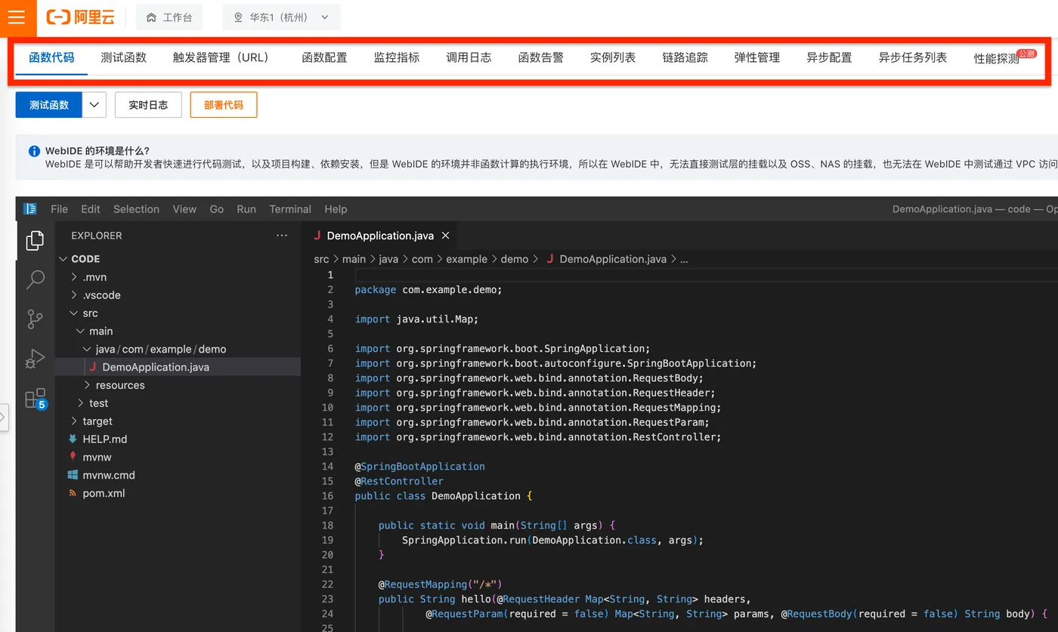Image resolution: width=1058 pixels, height=632 pixels.
Task: Click the example breadcrumb segment
Action: click(466, 259)
